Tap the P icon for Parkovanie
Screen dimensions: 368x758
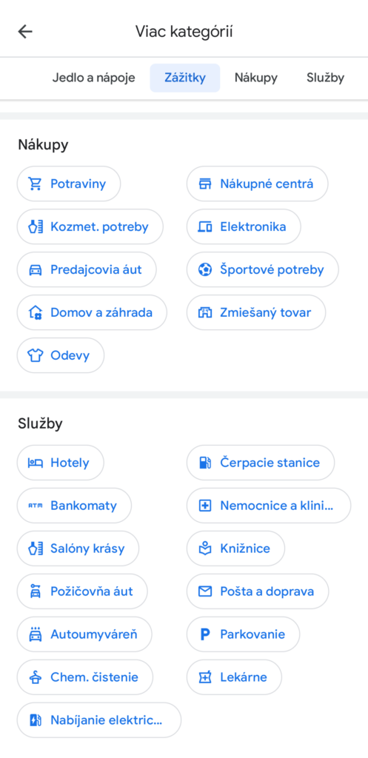pos(205,634)
